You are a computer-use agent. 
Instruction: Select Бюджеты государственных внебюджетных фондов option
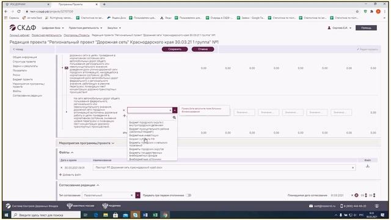[145, 154]
